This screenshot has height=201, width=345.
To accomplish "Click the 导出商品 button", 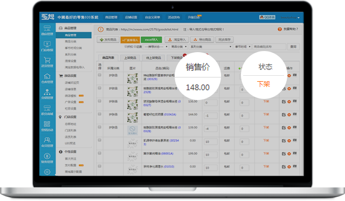I will [202, 40].
